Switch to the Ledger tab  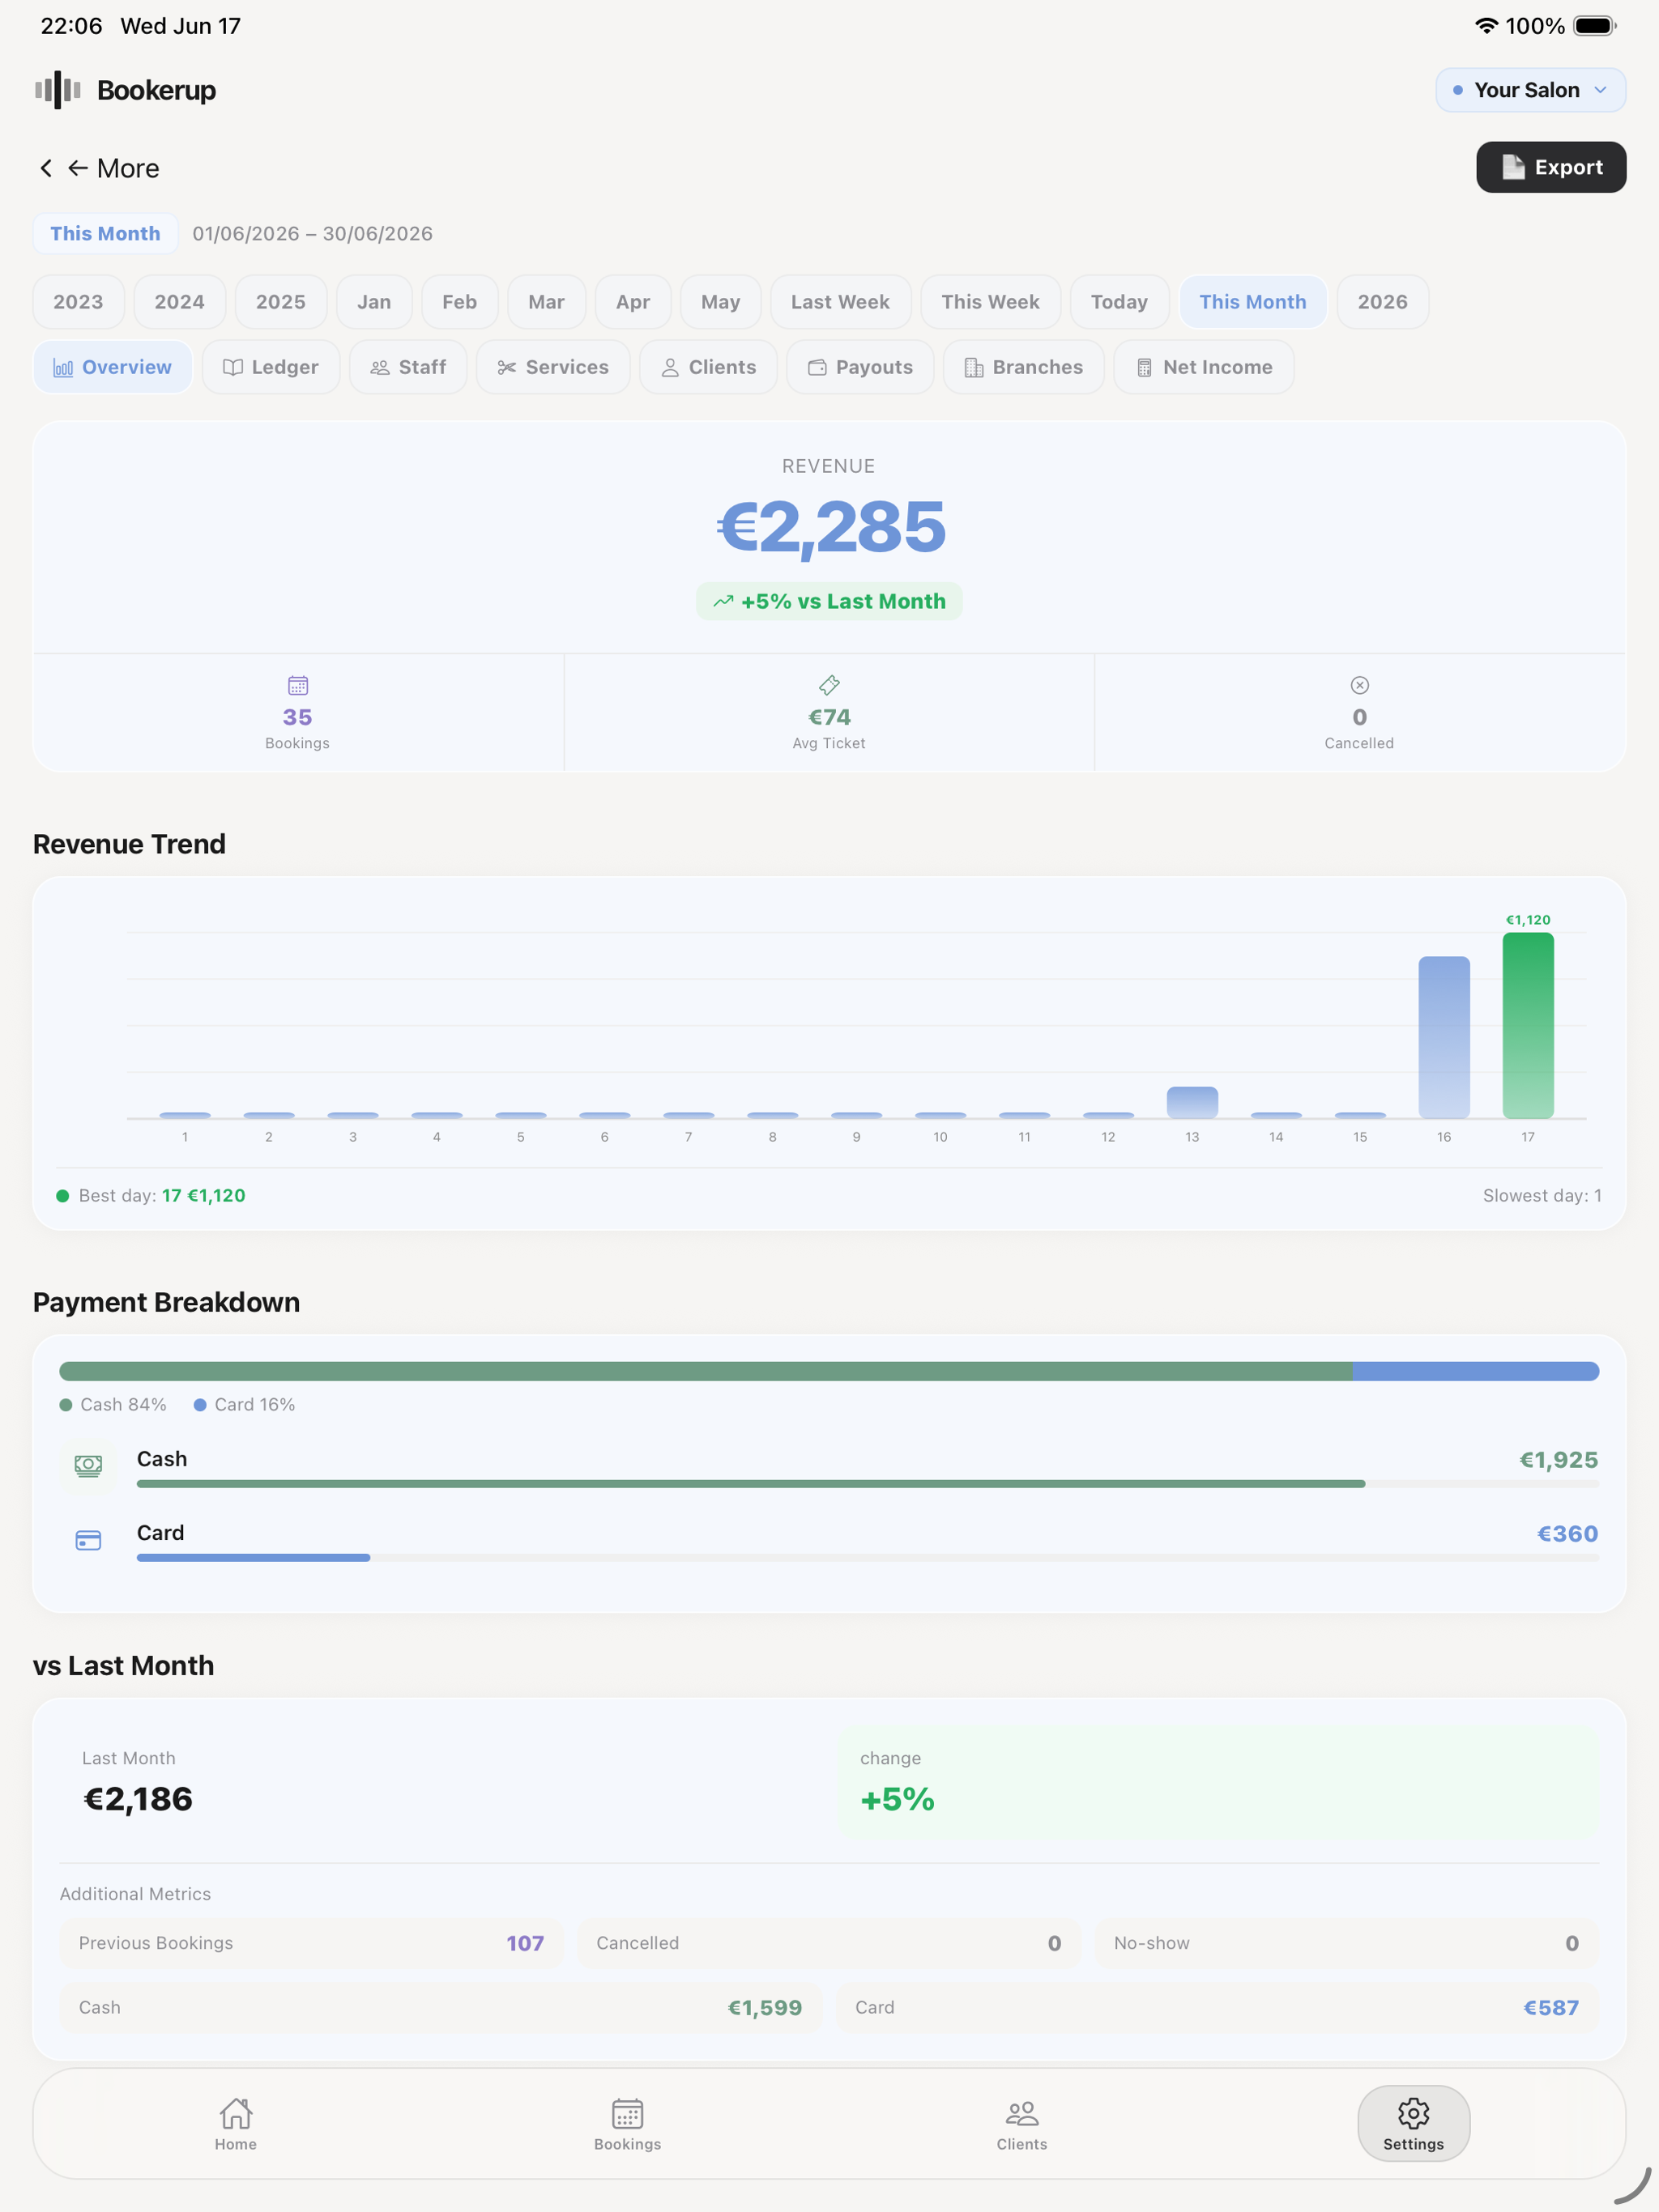click(x=271, y=367)
